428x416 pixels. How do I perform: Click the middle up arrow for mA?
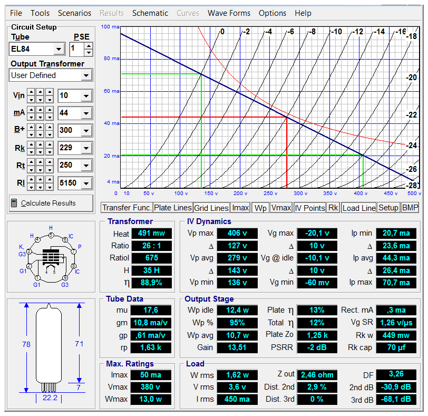(40, 109)
